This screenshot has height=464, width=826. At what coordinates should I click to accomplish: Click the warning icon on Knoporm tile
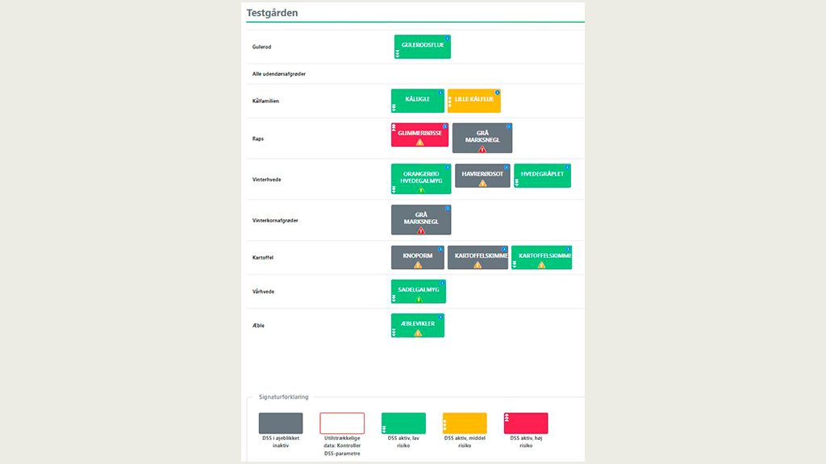(418, 264)
